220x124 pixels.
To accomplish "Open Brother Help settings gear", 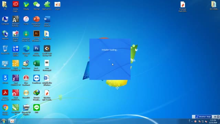I will 215,117.
